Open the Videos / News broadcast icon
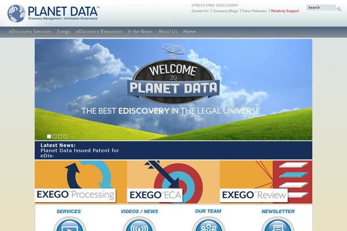Viewport: 347px width, 231px height. (139, 224)
